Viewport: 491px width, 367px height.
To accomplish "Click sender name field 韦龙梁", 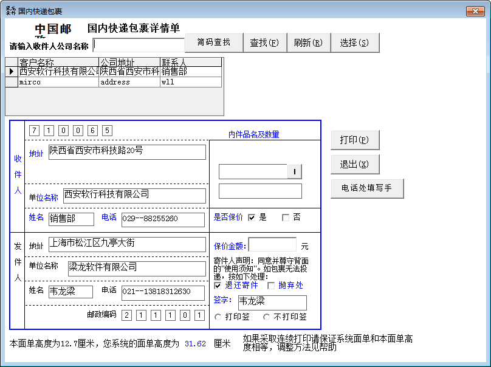I will [70, 292].
